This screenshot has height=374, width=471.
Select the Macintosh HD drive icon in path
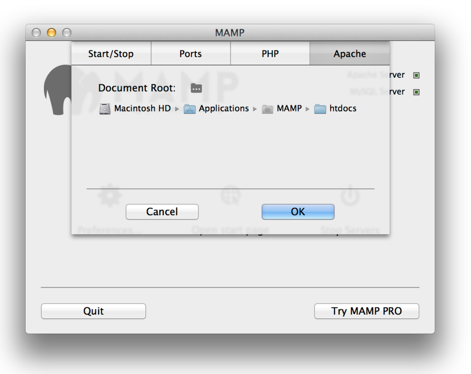click(x=105, y=108)
